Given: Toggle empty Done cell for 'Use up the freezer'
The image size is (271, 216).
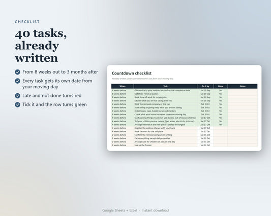Looking at the screenshot, I should pos(221,145).
